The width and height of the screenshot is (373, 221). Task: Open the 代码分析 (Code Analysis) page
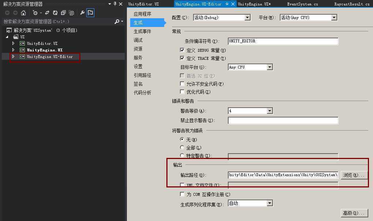[143, 93]
